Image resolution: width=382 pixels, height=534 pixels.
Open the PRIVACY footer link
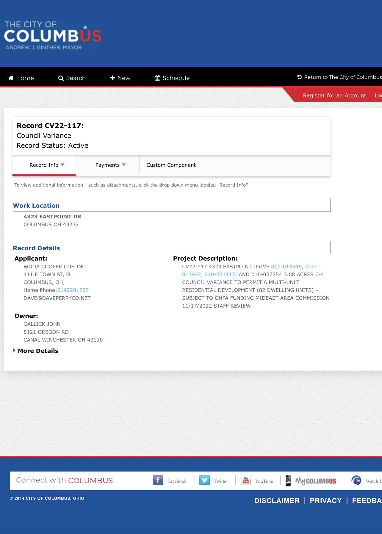[x=326, y=501]
